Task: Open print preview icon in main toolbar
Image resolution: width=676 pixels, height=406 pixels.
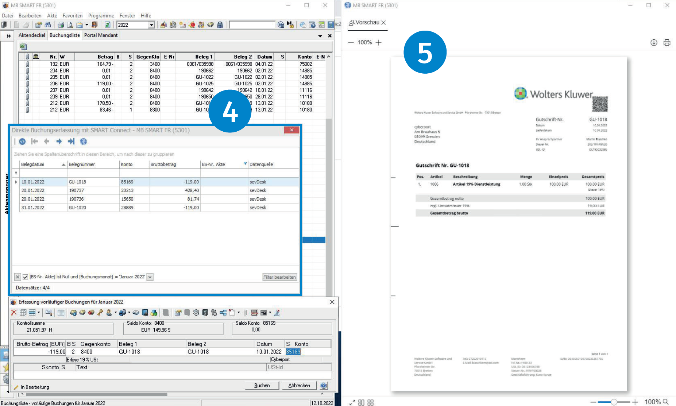Action: click(x=70, y=25)
